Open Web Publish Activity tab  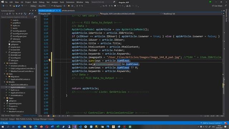(x=24, y=119)
